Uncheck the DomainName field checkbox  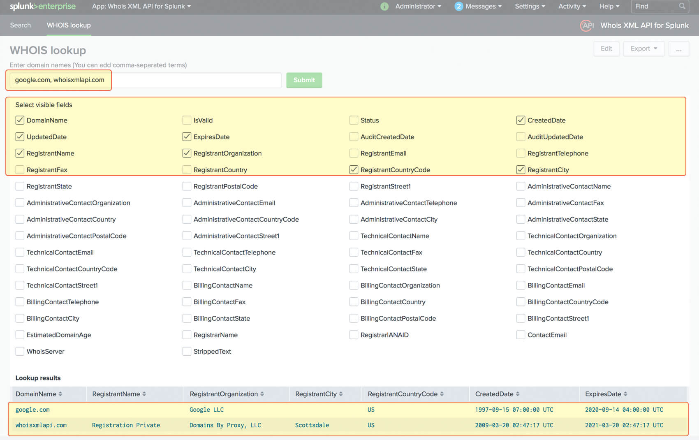coord(20,120)
